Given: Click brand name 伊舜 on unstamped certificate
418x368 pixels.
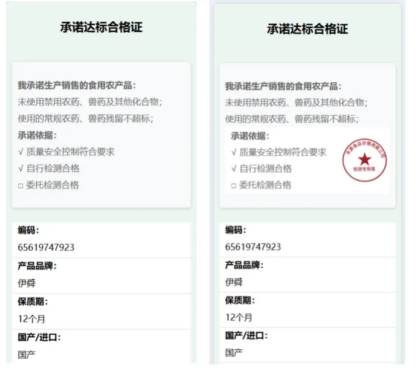Looking at the screenshot, I should click(27, 283).
